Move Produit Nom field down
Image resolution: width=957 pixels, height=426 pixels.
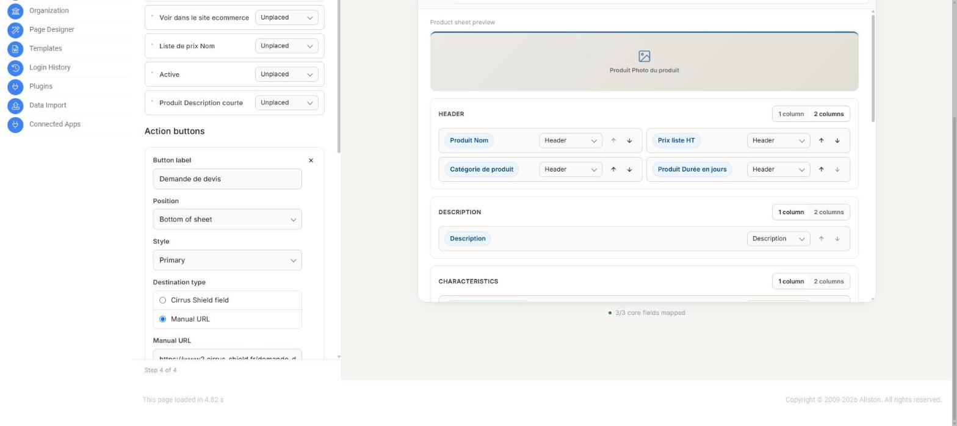click(x=629, y=140)
